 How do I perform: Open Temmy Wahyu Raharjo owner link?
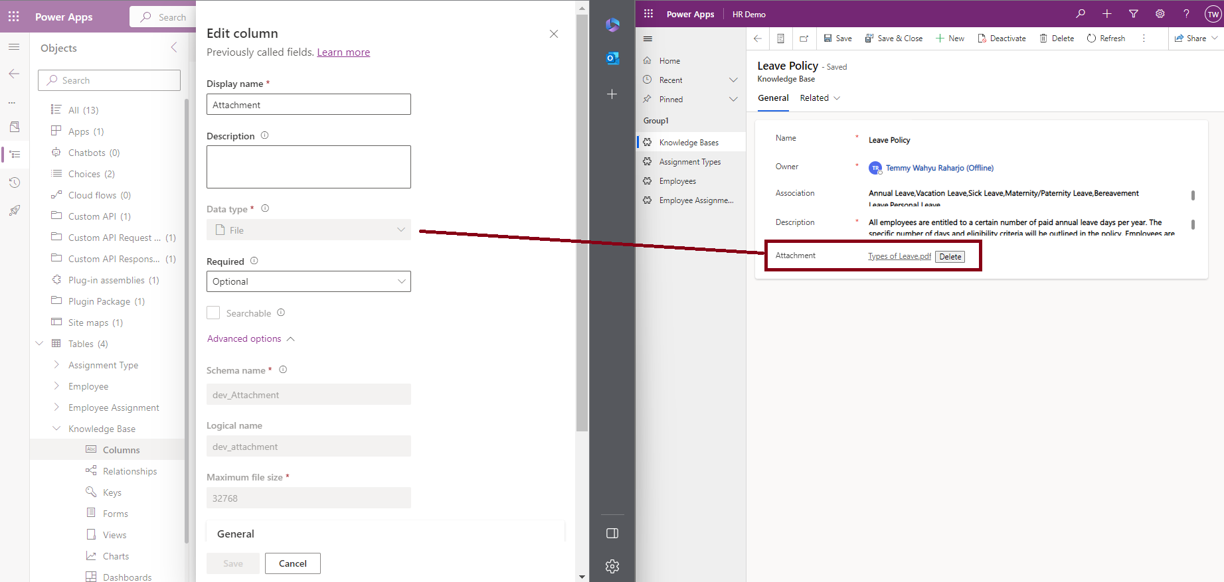tap(939, 168)
